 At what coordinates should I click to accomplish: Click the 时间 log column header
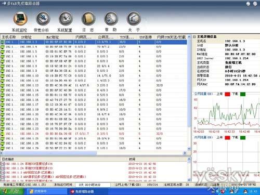click(x=132, y=159)
